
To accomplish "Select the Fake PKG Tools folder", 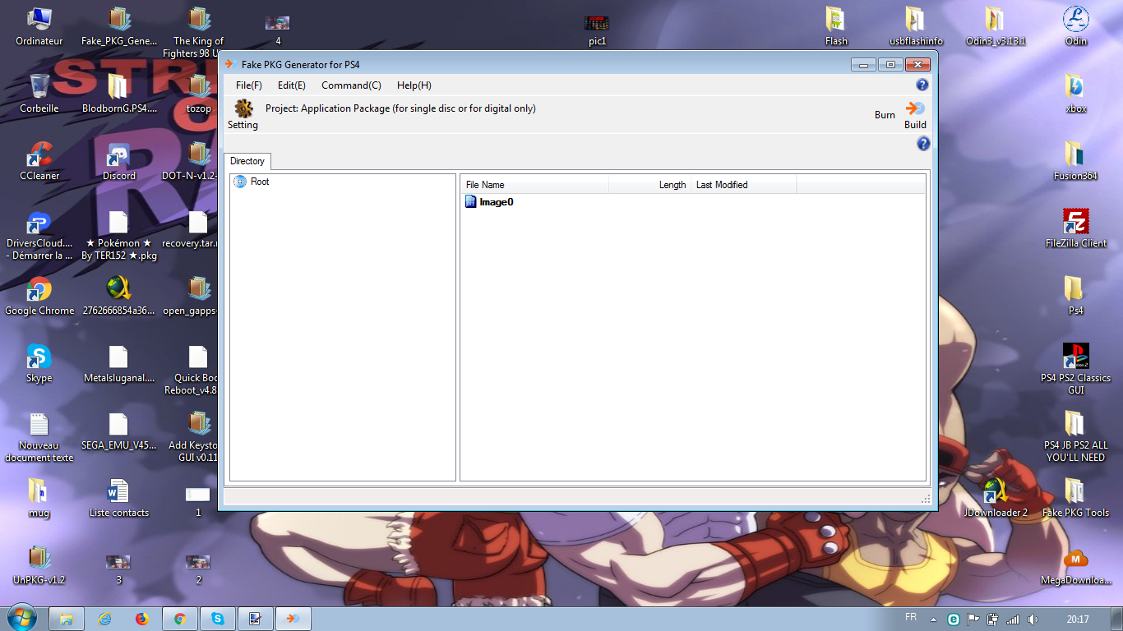I will coord(1075,498).
